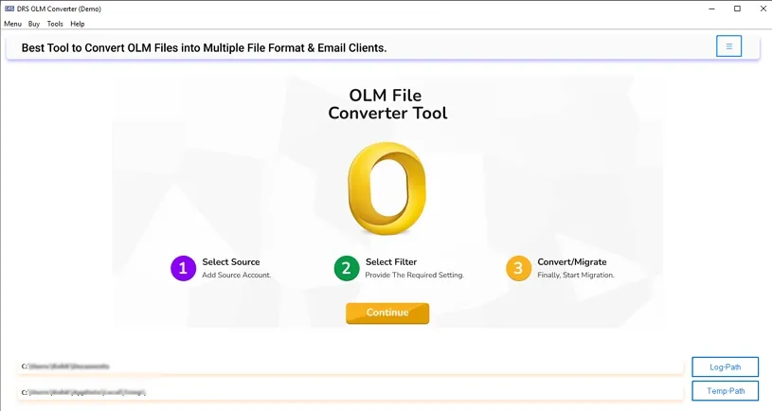
Task: Click 'Provide The Required Setting.' text
Action: point(415,276)
